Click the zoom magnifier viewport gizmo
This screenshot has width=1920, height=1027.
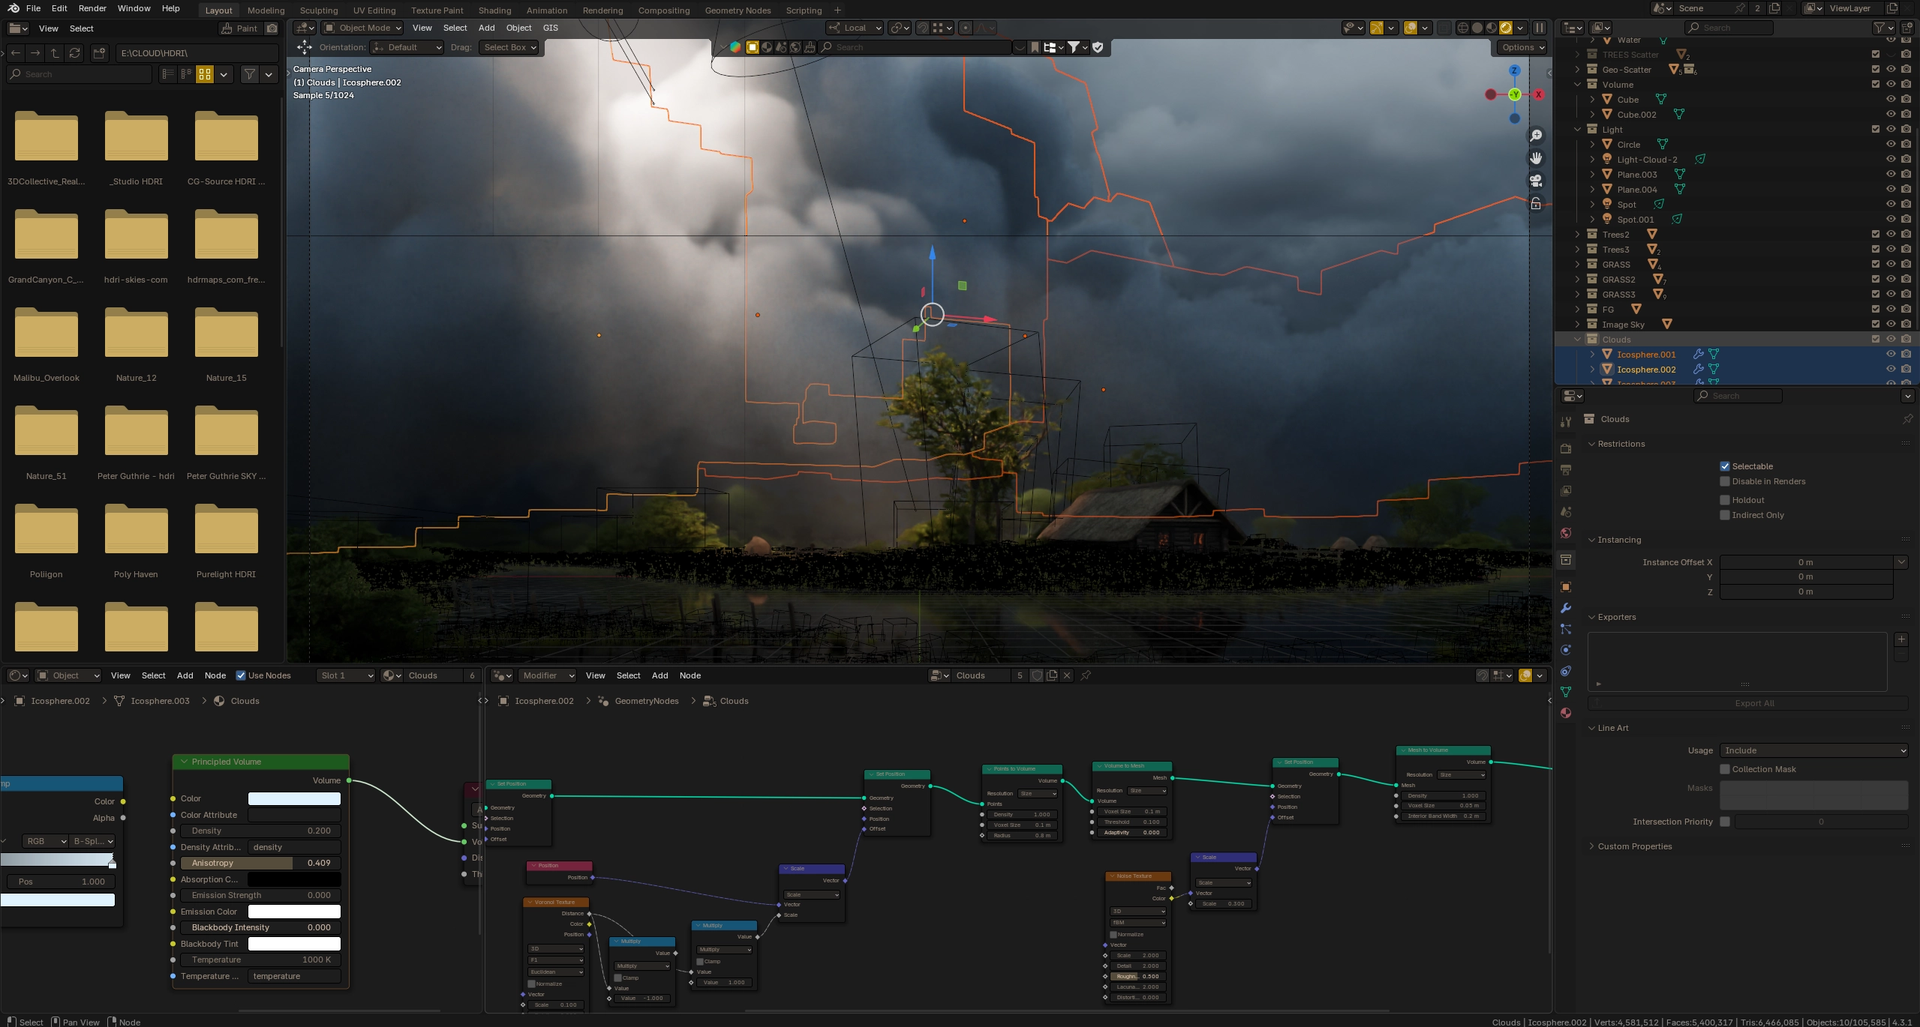(x=1536, y=136)
